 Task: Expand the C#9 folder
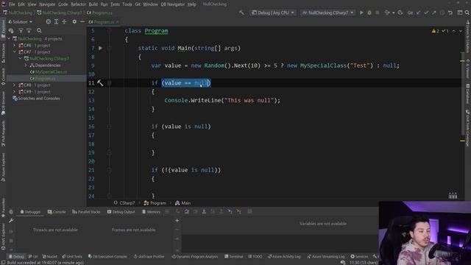pos(15,91)
